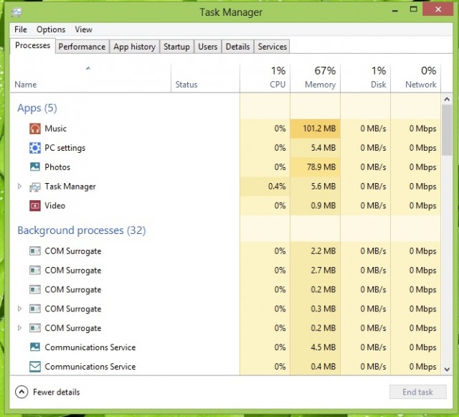Viewport: 459px width, 417px height.
Task: Expand the fourth COM Surrogate entry
Action: tap(20, 309)
